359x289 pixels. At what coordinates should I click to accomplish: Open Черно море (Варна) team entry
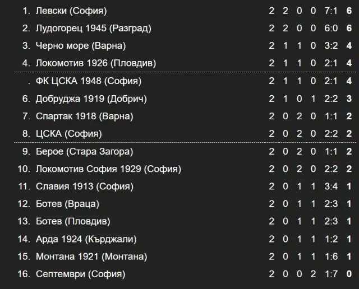(x=81, y=46)
